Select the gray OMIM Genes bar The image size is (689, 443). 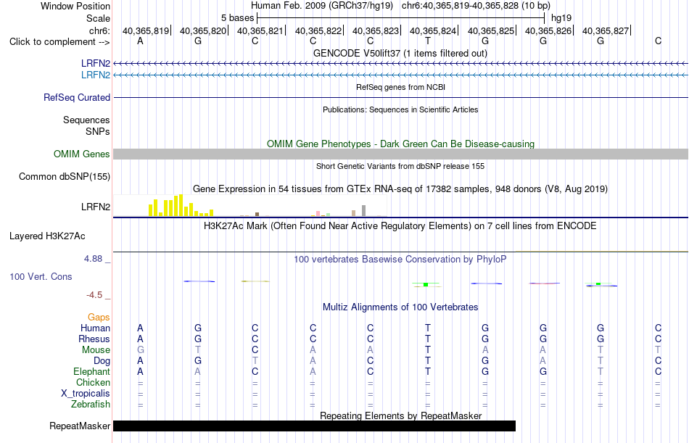point(400,154)
